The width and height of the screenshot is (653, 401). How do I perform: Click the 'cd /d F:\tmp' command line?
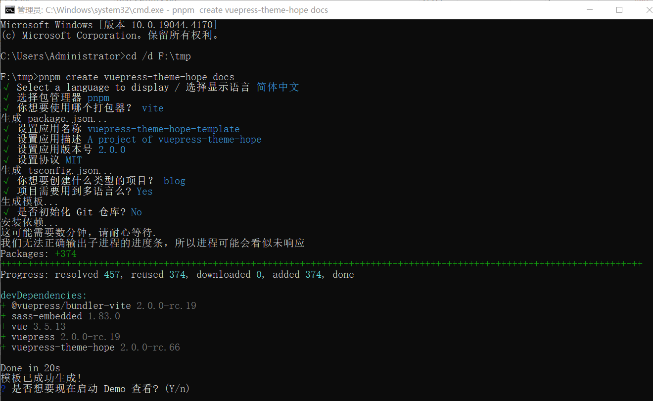[158, 56]
